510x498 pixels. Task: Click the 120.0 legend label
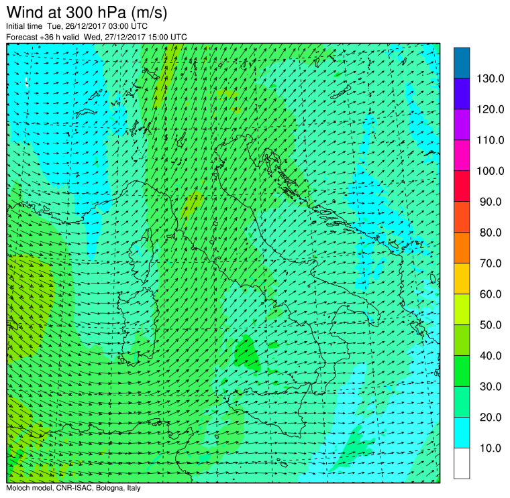[x=490, y=109]
